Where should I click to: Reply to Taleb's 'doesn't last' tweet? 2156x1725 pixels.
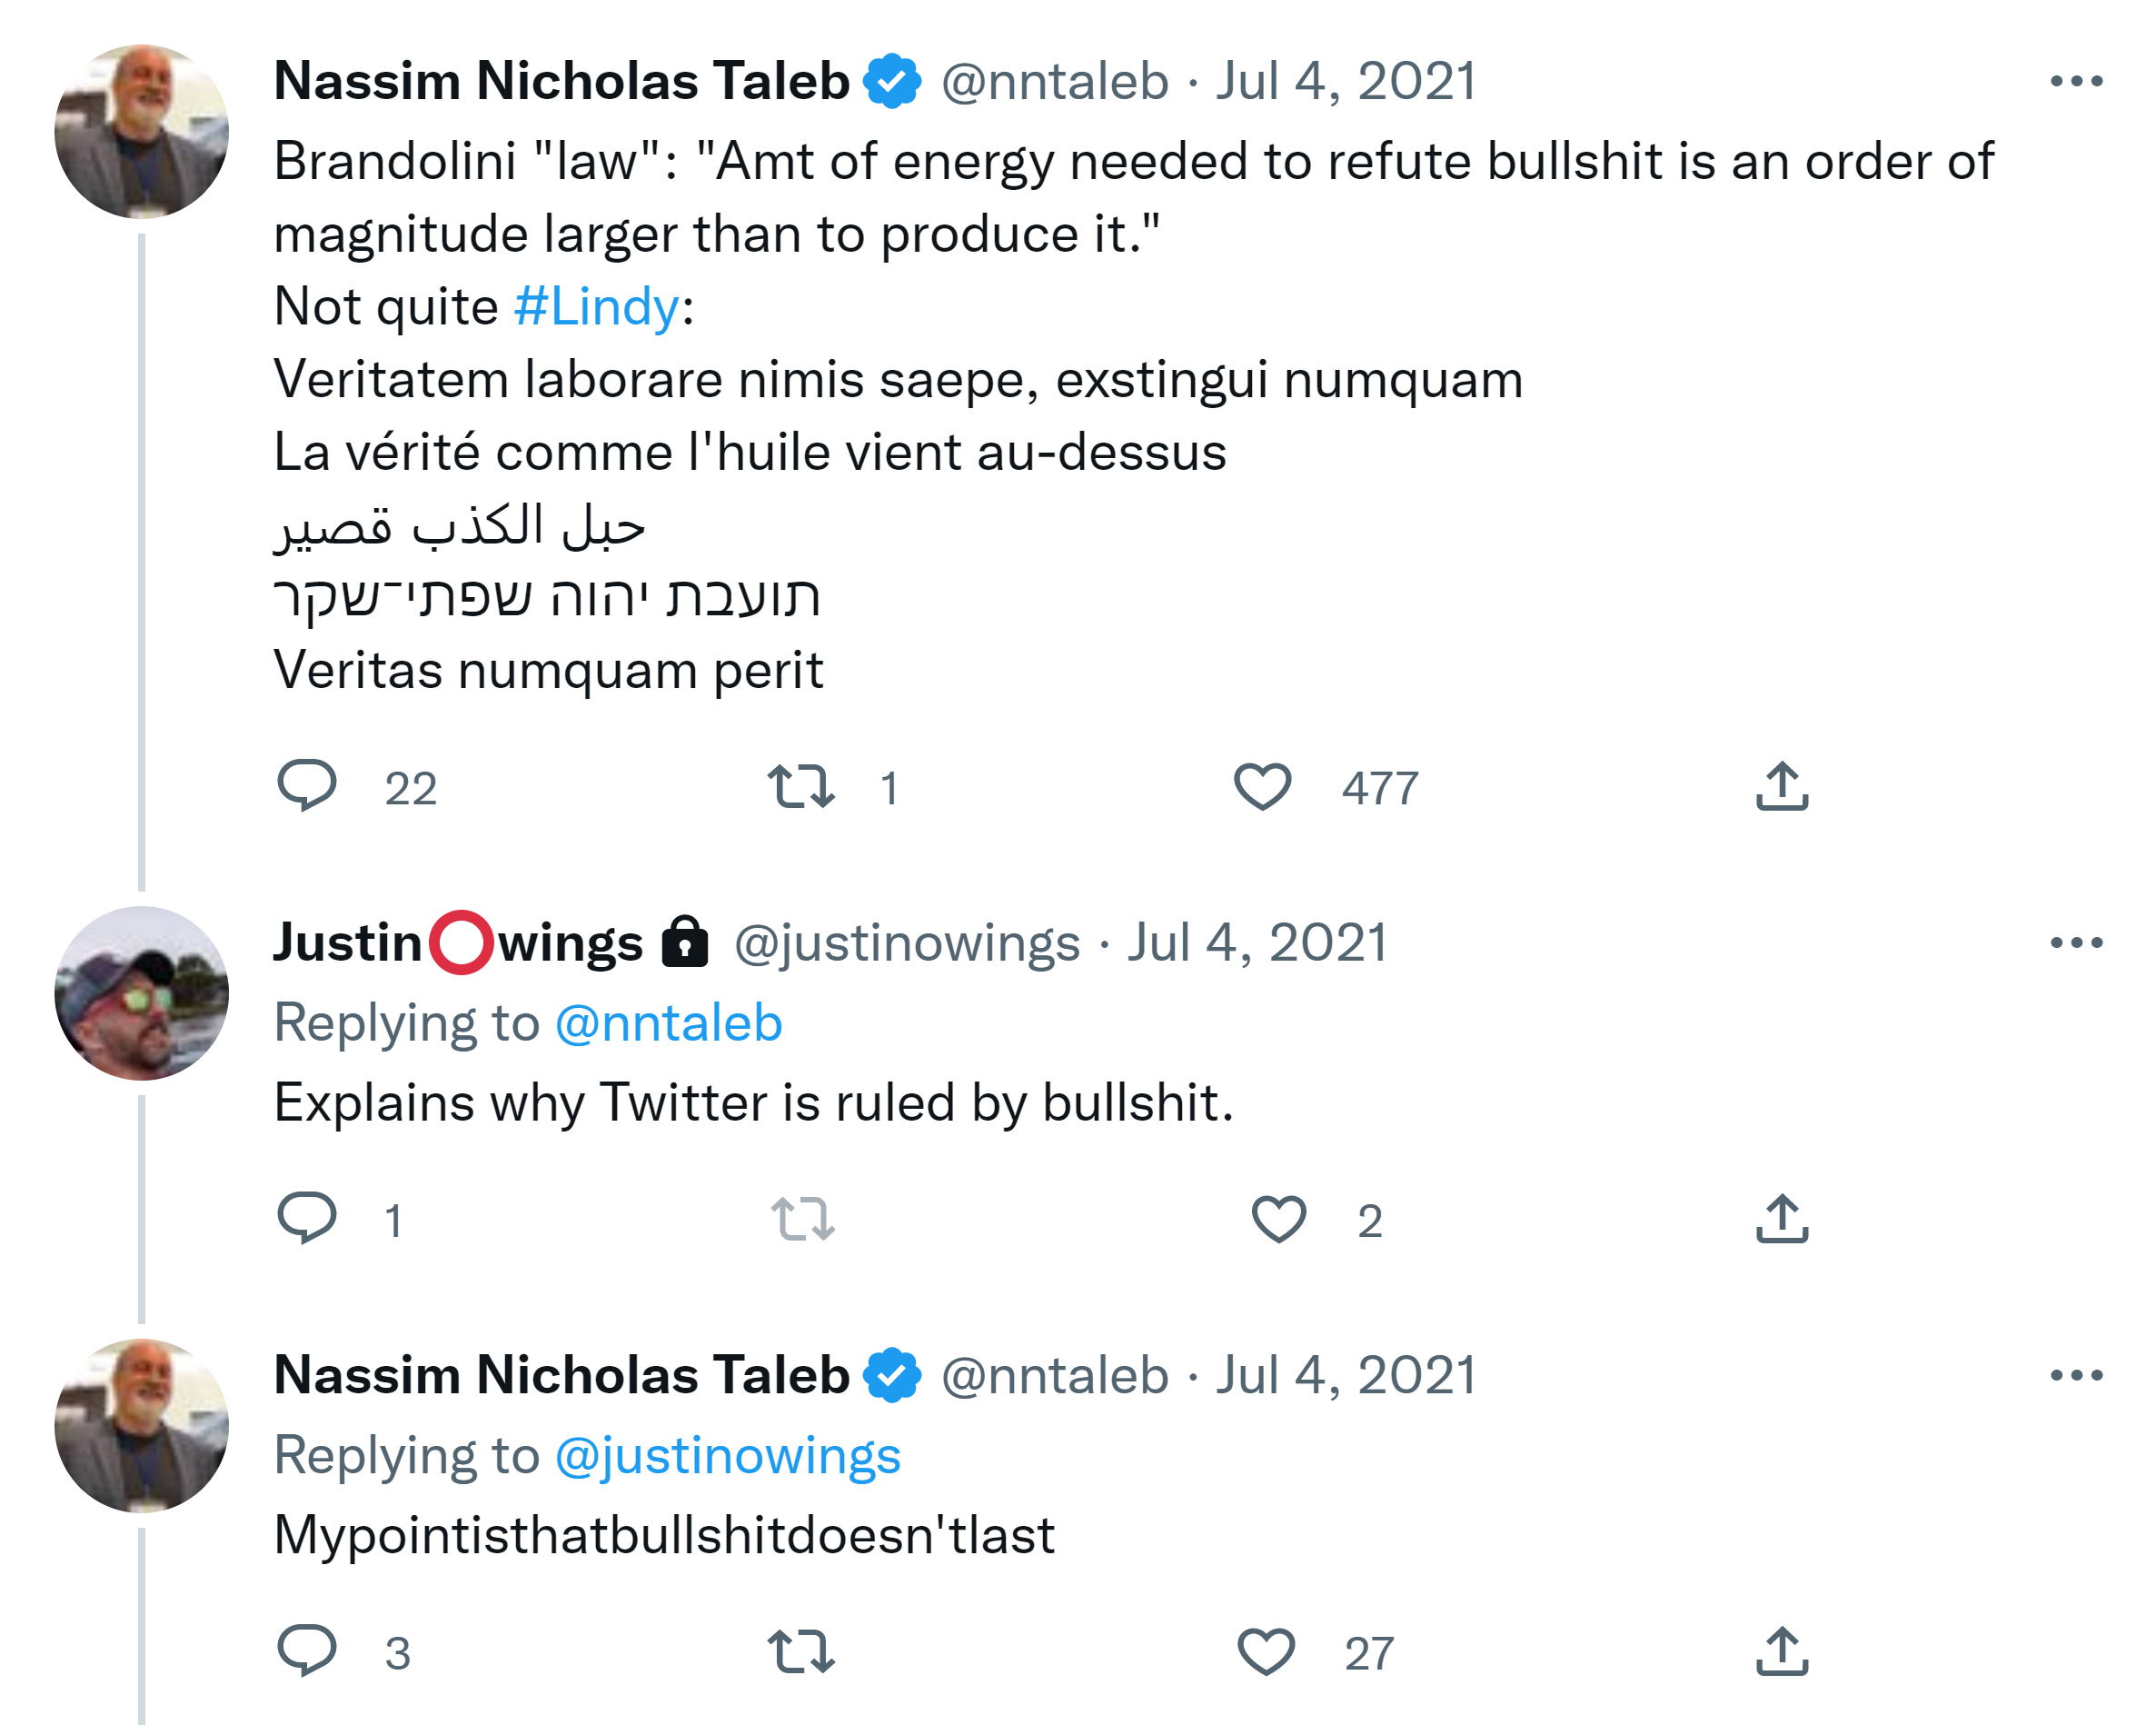[307, 1650]
